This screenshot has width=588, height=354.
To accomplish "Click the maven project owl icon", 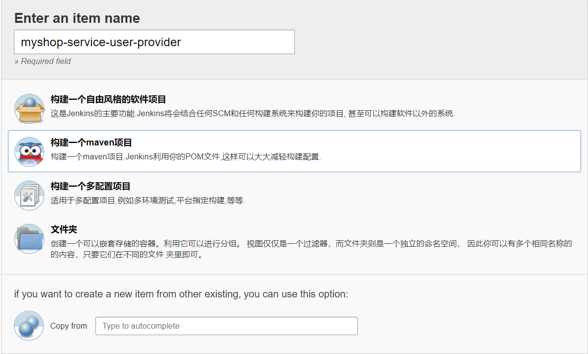I will click(29, 151).
